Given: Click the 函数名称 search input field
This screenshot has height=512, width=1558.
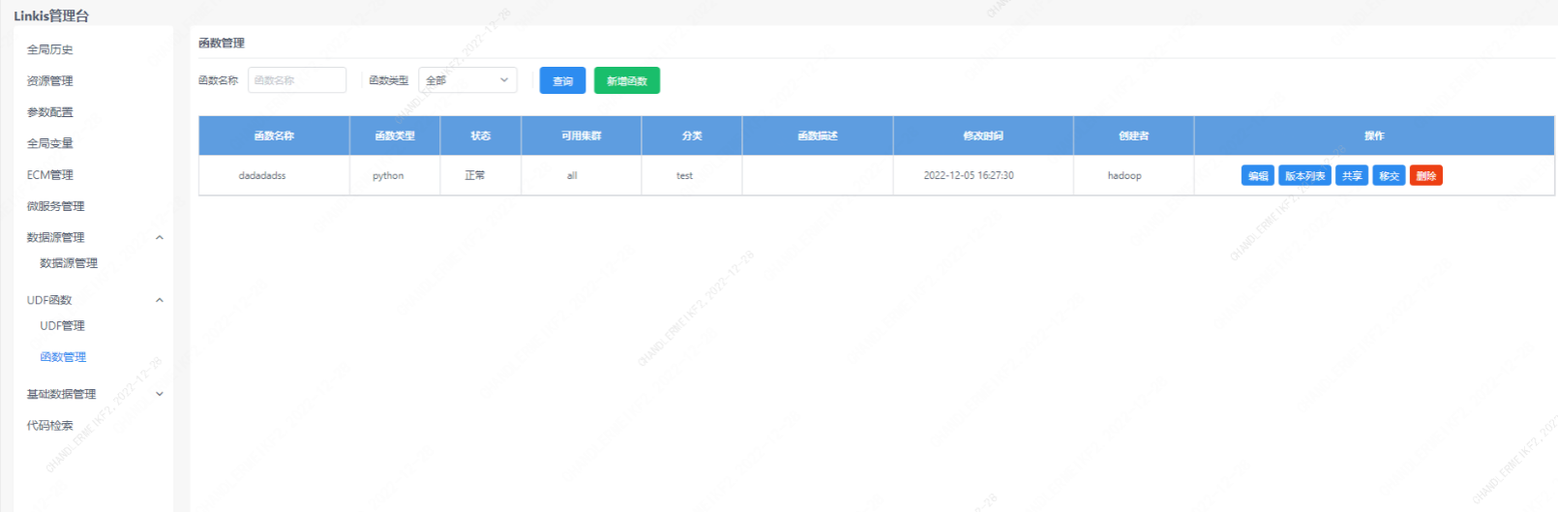Looking at the screenshot, I should [x=297, y=80].
